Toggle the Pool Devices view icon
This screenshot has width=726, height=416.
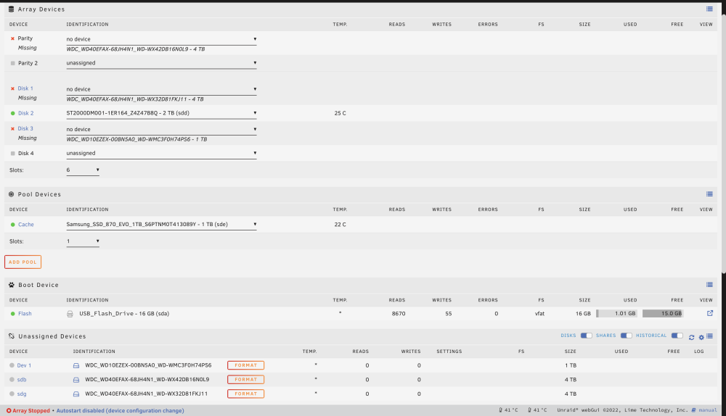click(x=709, y=194)
